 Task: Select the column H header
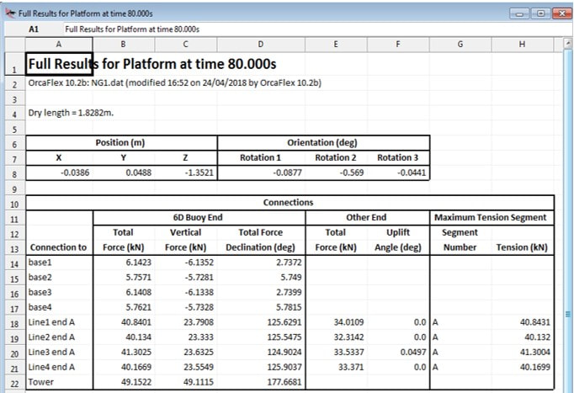point(523,44)
